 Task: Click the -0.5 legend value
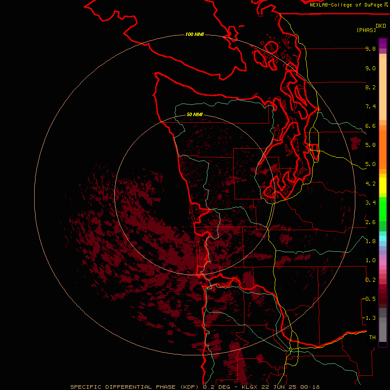(x=369, y=299)
